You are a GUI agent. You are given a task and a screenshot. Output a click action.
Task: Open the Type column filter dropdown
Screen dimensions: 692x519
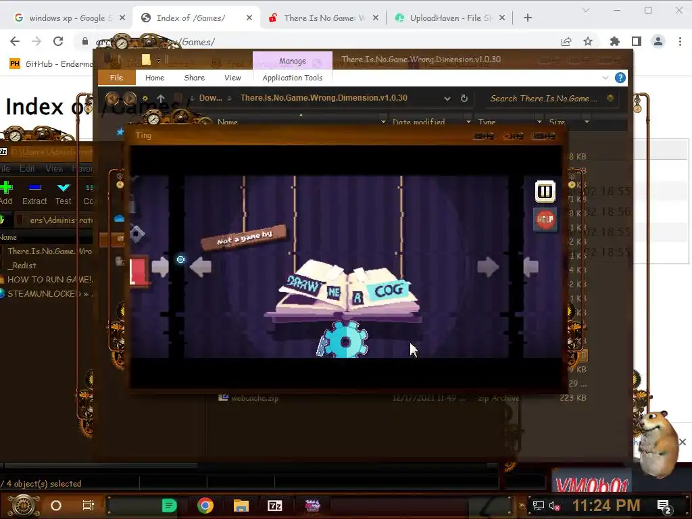539,122
